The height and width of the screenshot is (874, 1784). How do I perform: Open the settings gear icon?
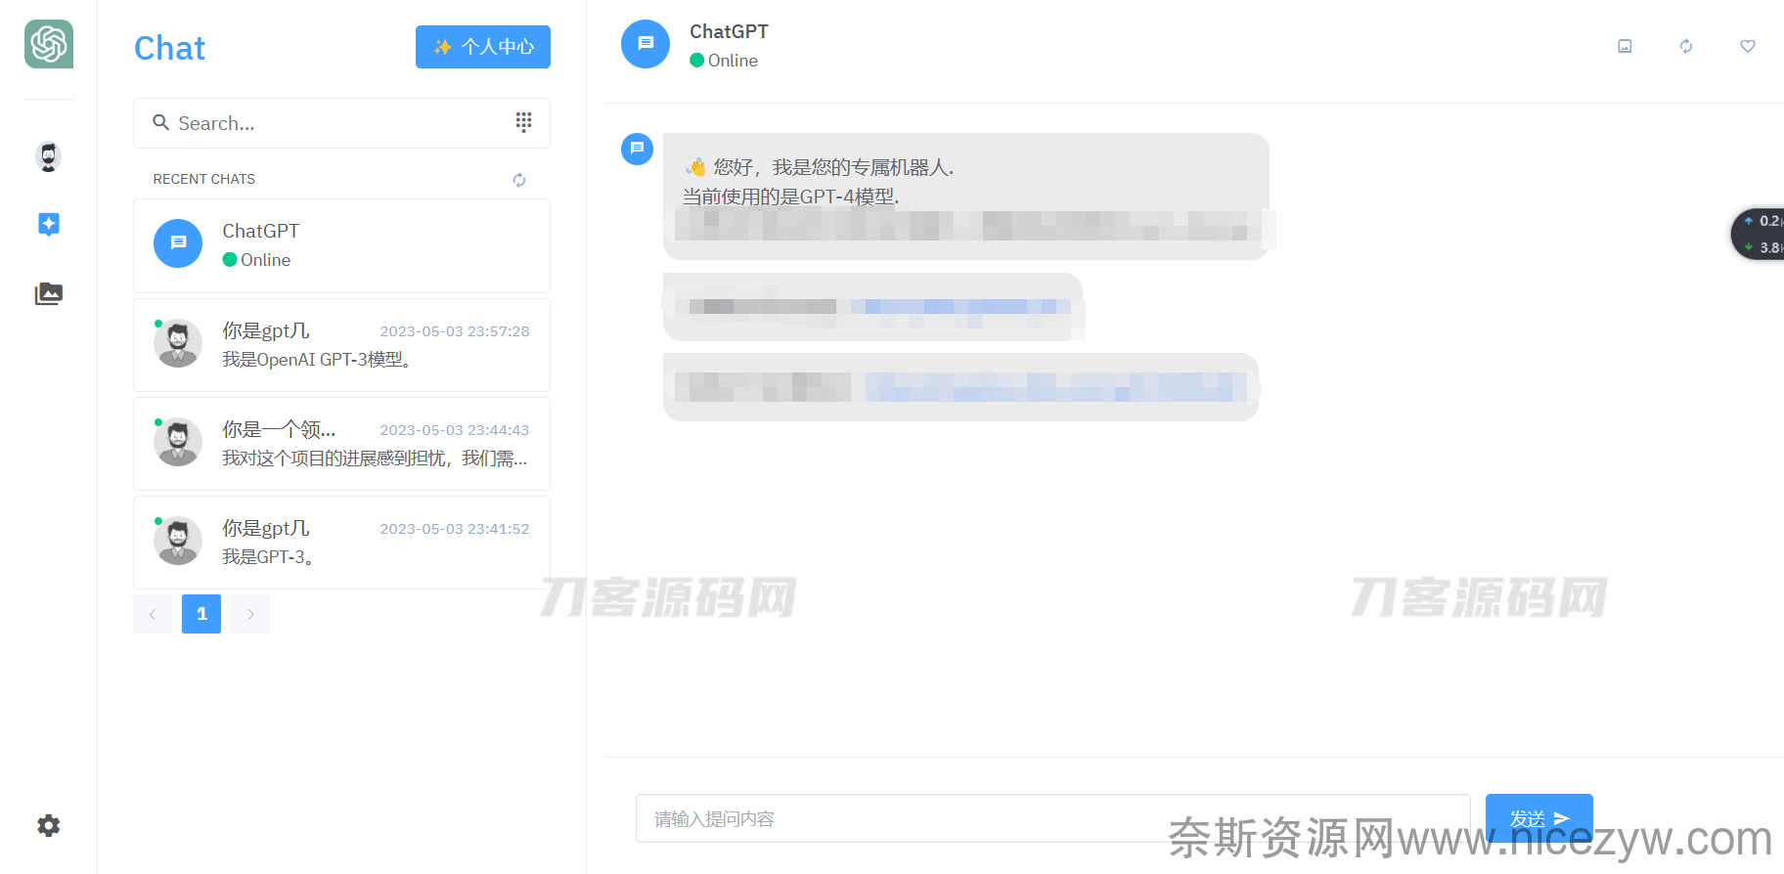coord(49,826)
